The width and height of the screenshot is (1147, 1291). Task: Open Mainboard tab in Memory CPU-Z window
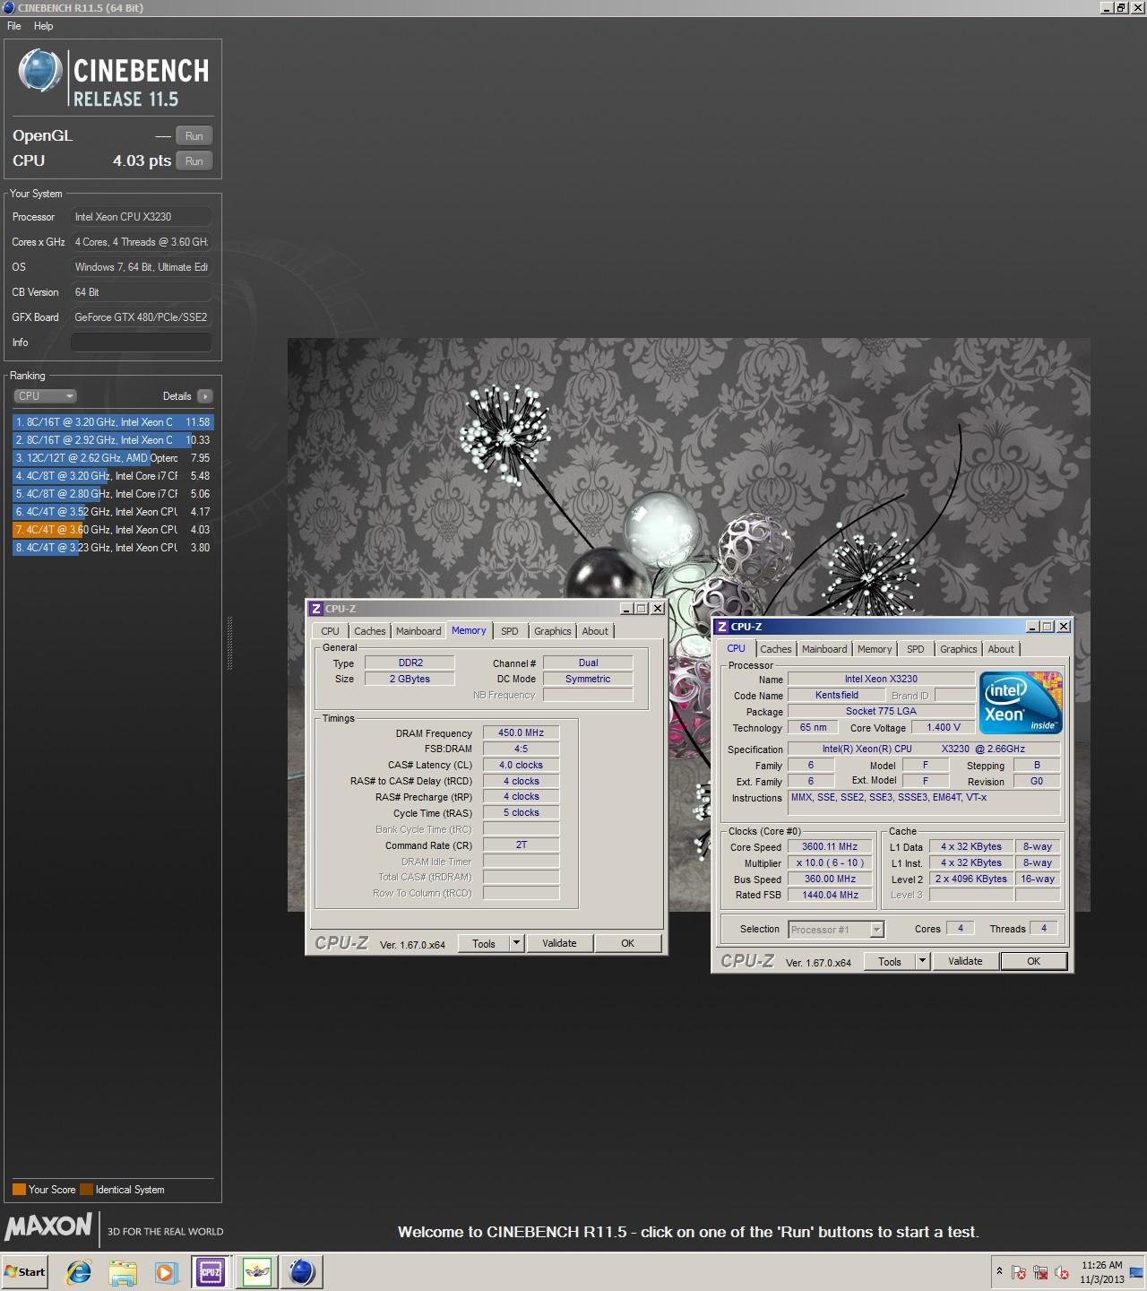click(418, 631)
